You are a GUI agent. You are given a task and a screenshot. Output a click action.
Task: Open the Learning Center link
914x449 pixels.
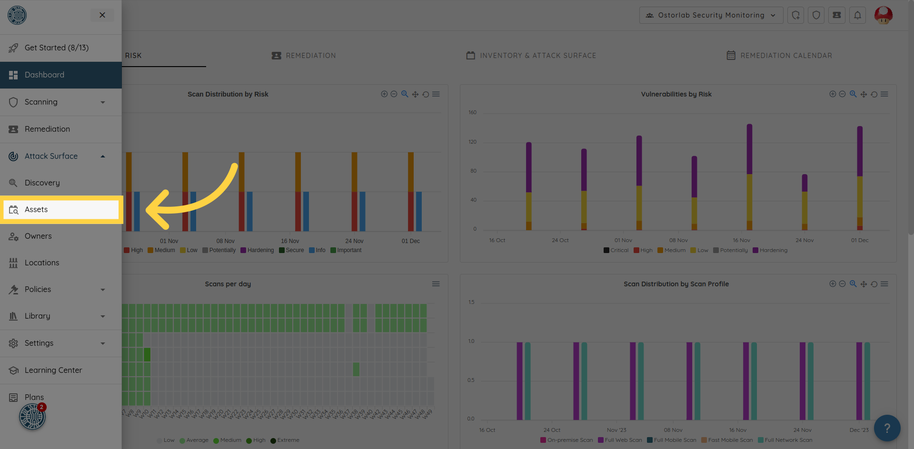(x=53, y=370)
